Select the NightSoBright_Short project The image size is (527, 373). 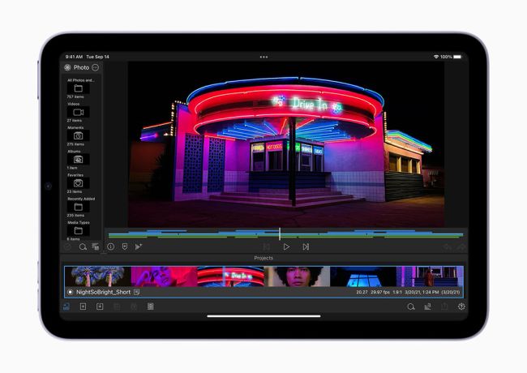(x=263, y=282)
